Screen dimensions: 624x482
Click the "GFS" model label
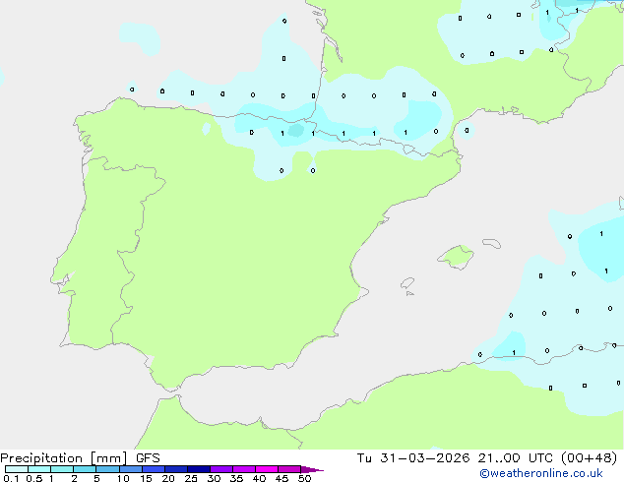click(148, 458)
